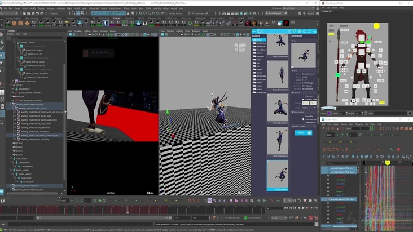Click the play forward button in playback controls

[302, 207]
